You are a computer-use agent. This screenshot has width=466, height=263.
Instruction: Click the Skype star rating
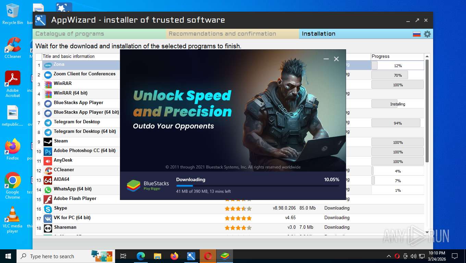click(238, 208)
